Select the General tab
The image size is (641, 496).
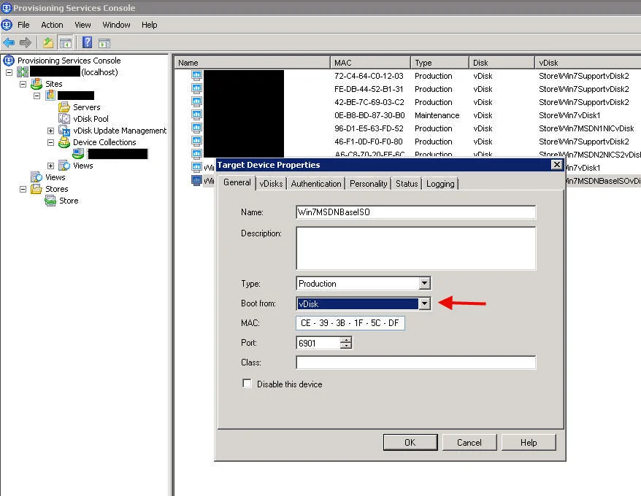point(237,182)
